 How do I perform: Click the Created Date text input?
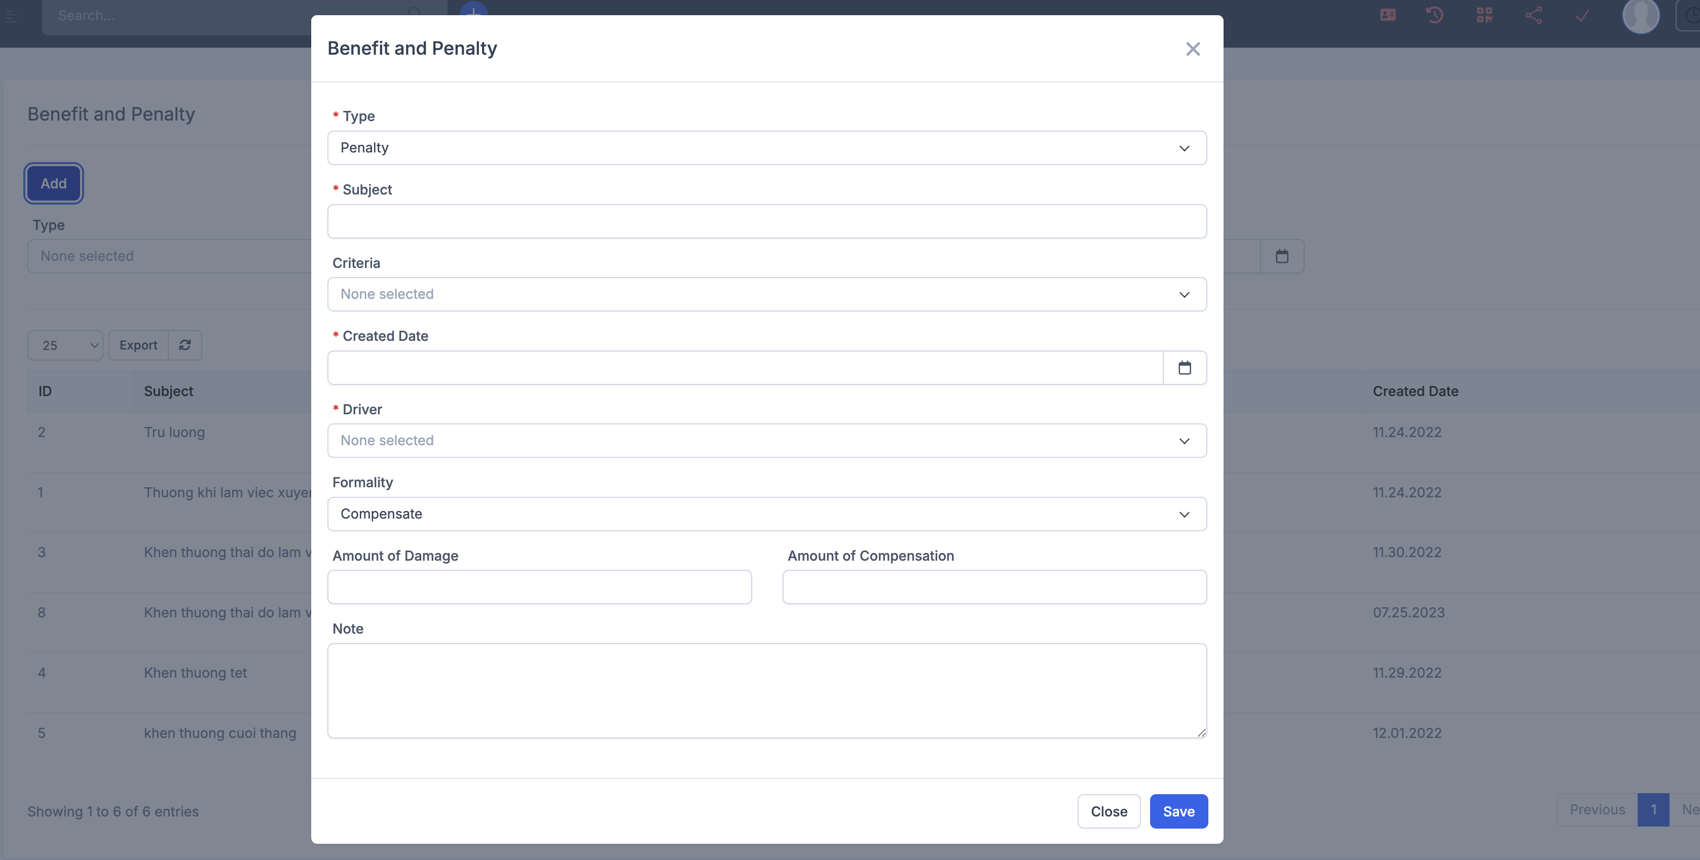[745, 367]
